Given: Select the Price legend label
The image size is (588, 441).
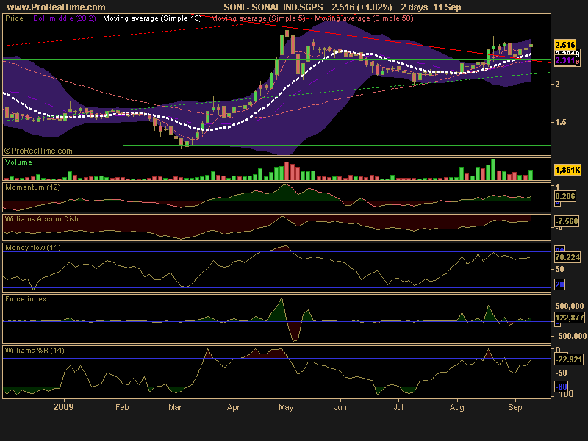Looking at the screenshot, I should point(14,18).
